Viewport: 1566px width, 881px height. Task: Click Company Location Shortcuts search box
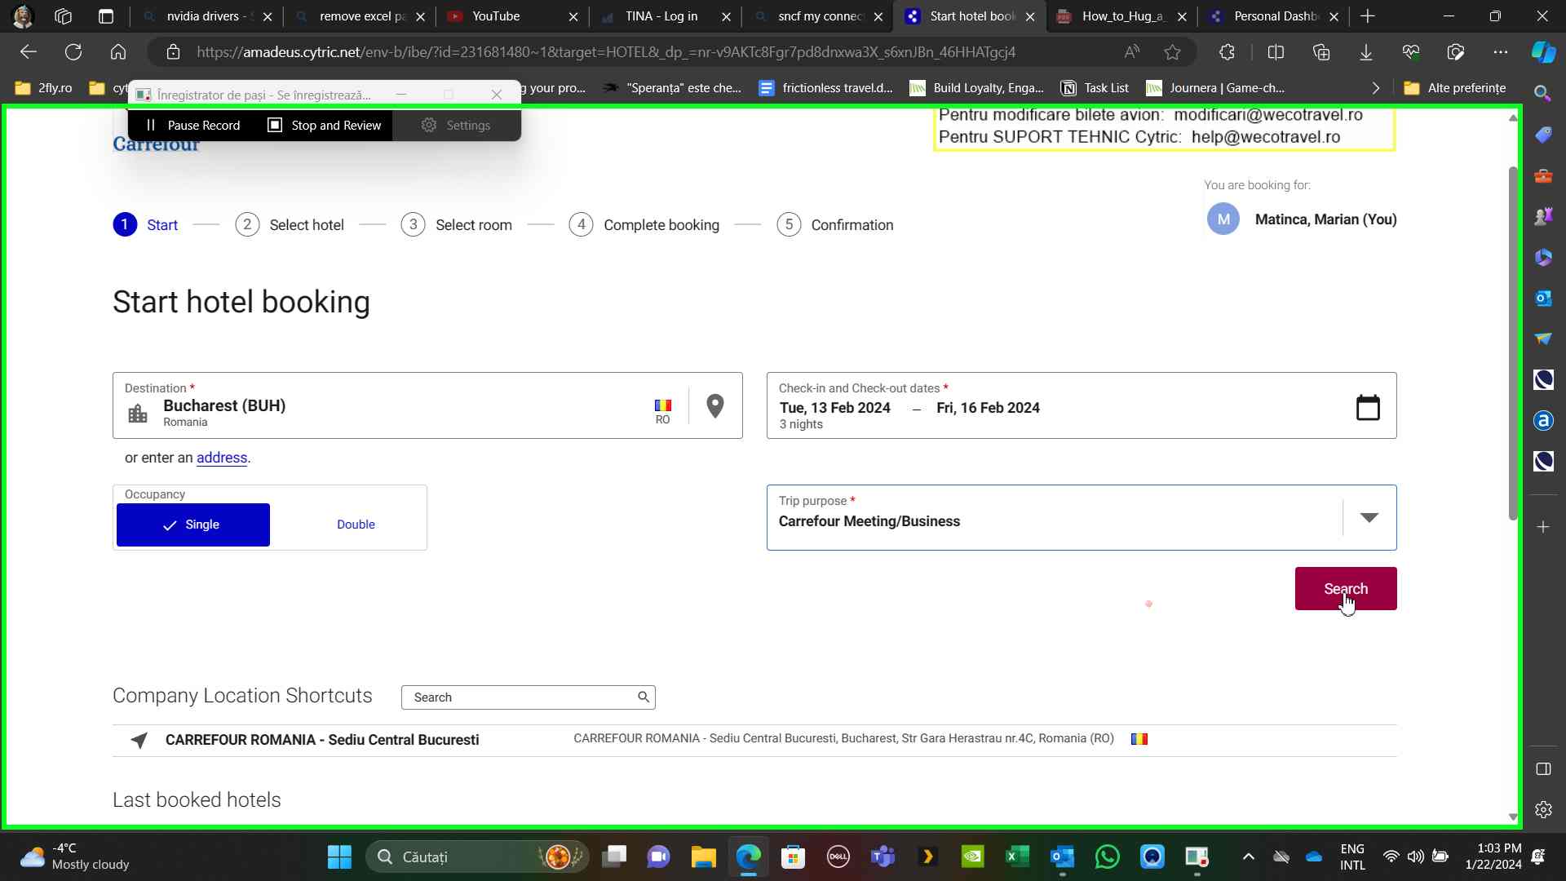click(x=529, y=697)
